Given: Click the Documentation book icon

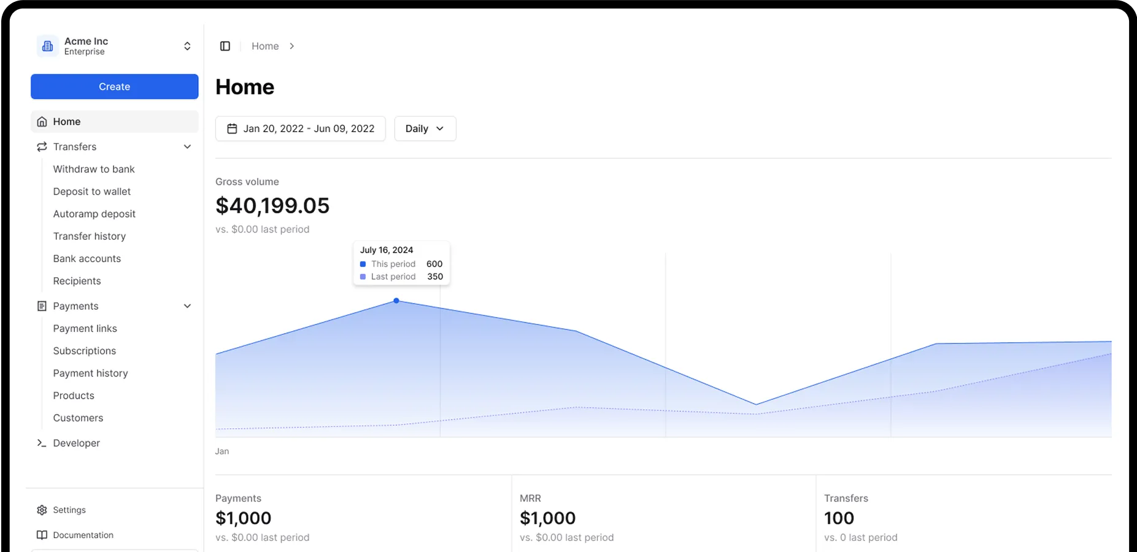Looking at the screenshot, I should [42, 535].
